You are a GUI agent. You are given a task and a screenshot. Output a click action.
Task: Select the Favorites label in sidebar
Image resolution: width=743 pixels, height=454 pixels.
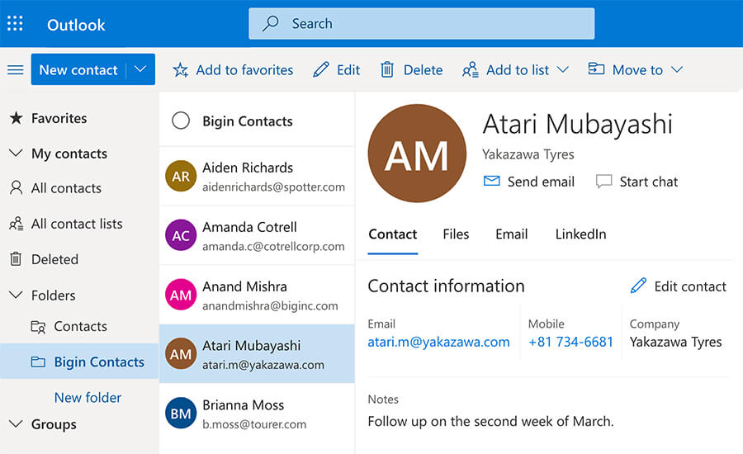pos(59,118)
